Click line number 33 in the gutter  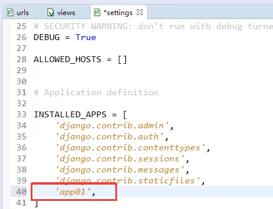click(21, 114)
